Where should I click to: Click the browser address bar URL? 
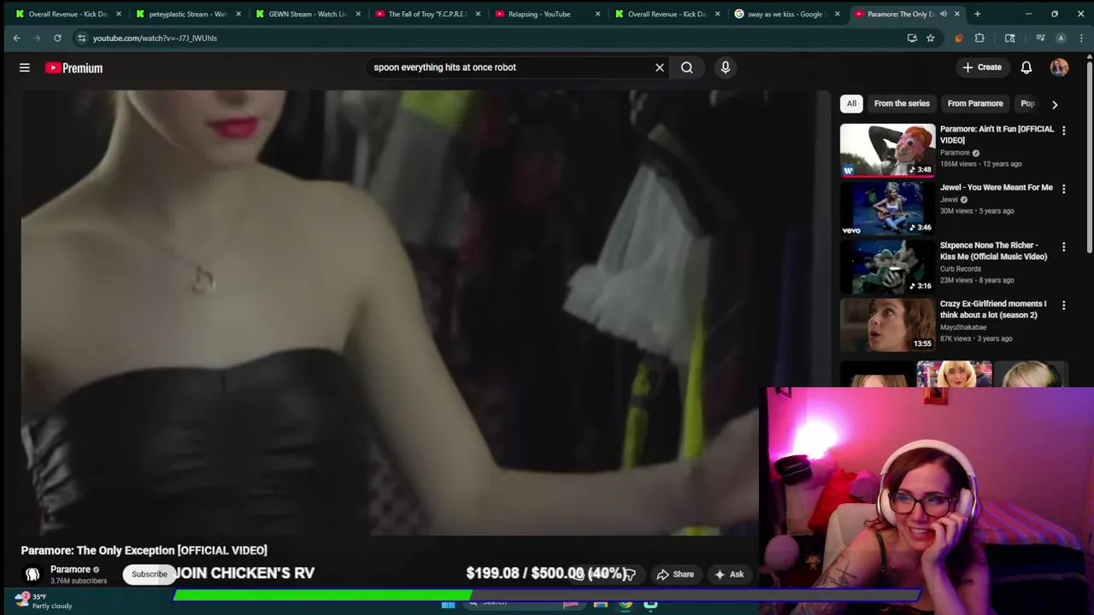coord(155,38)
